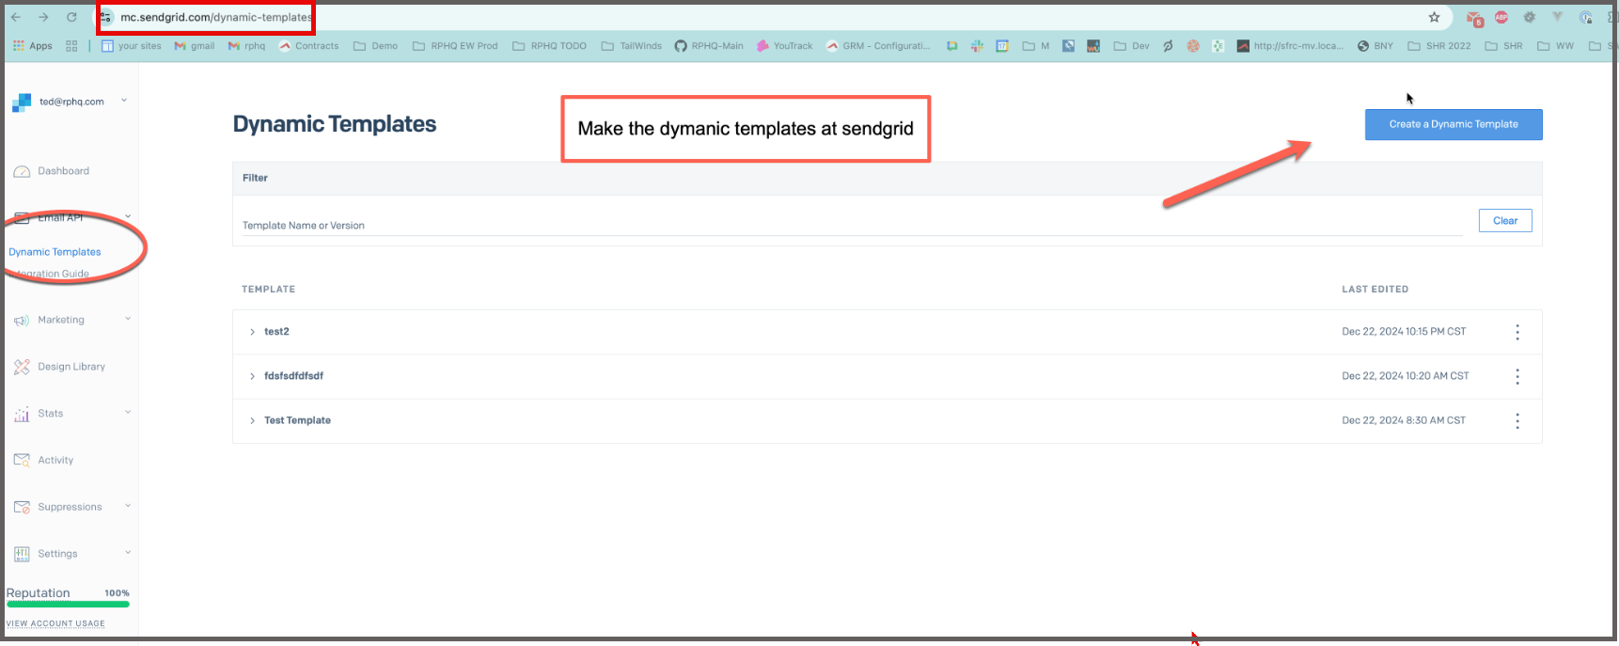Click the browser address bar URL
The height and width of the screenshot is (646, 1619).
(216, 17)
